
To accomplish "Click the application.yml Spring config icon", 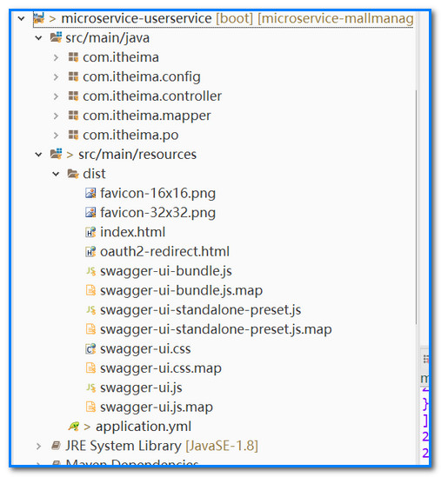I will (74, 427).
